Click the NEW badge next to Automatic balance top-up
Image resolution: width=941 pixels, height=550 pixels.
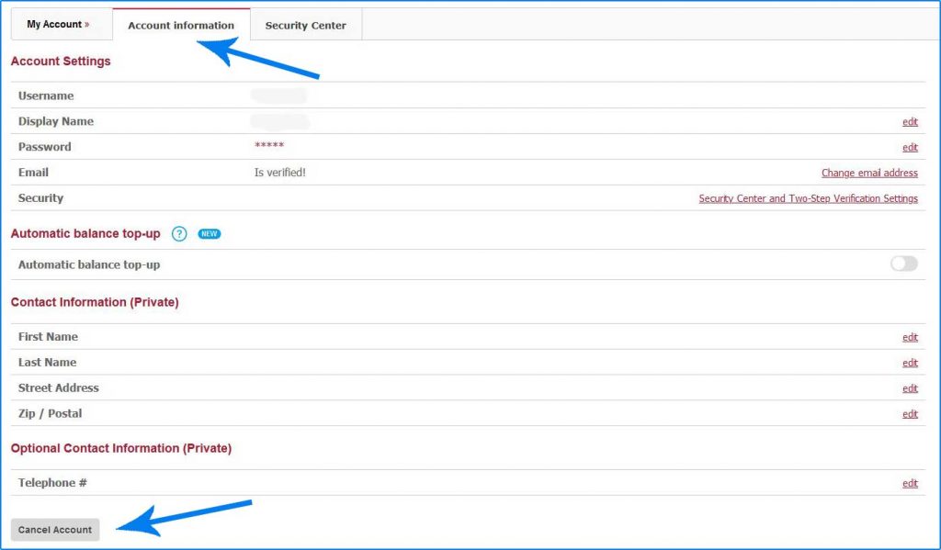(208, 233)
